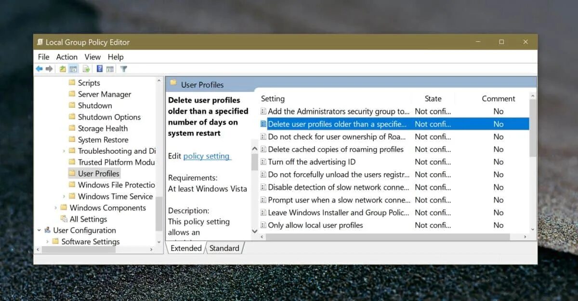Select System Restore in the tree
The height and width of the screenshot is (301, 578).
pos(103,139)
